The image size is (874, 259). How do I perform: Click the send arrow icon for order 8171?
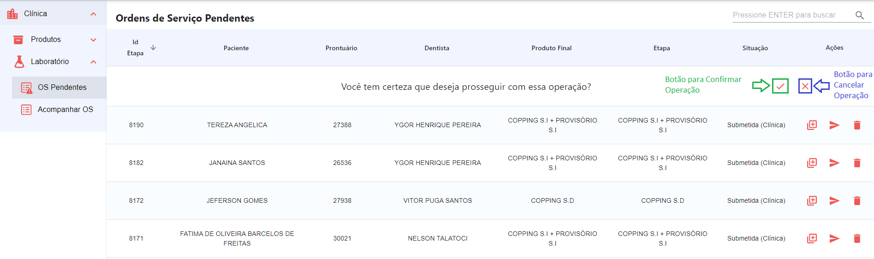834,238
